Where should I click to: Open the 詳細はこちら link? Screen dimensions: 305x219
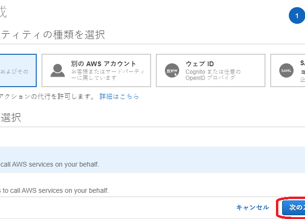119,96
